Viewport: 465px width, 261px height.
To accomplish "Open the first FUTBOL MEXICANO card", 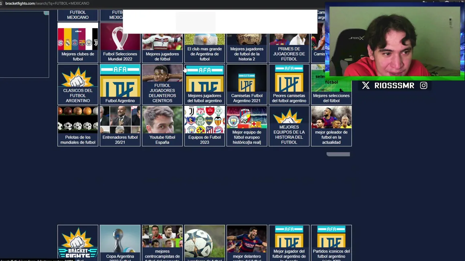I will pyautogui.click(x=78, y=16).
